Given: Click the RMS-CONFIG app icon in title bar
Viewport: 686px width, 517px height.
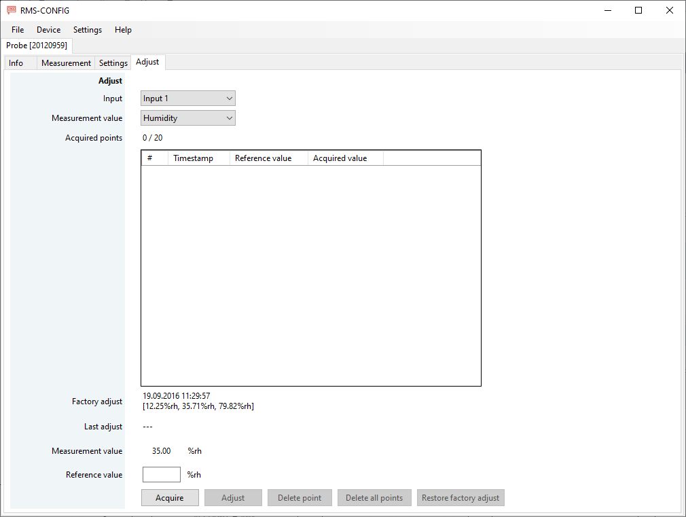Looking at the screenshot, I should [12, 10].
